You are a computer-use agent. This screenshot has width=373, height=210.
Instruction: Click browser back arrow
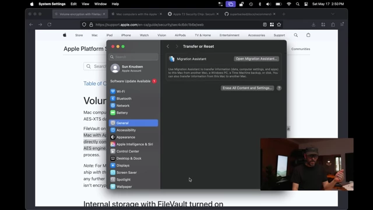point(31,24)
